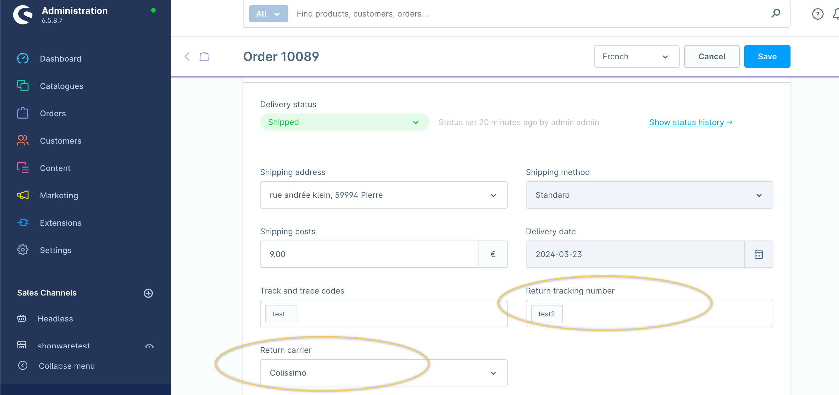This screenshot has width=839, height=395.
Task: Toggle the shopwaretest storefront eye icon
Action: click(149, 346)
